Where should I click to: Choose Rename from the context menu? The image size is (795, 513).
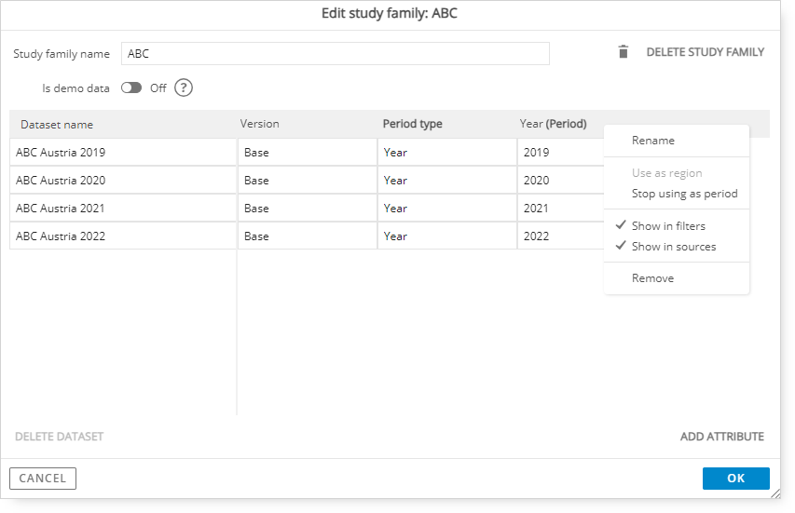point(653,141)
